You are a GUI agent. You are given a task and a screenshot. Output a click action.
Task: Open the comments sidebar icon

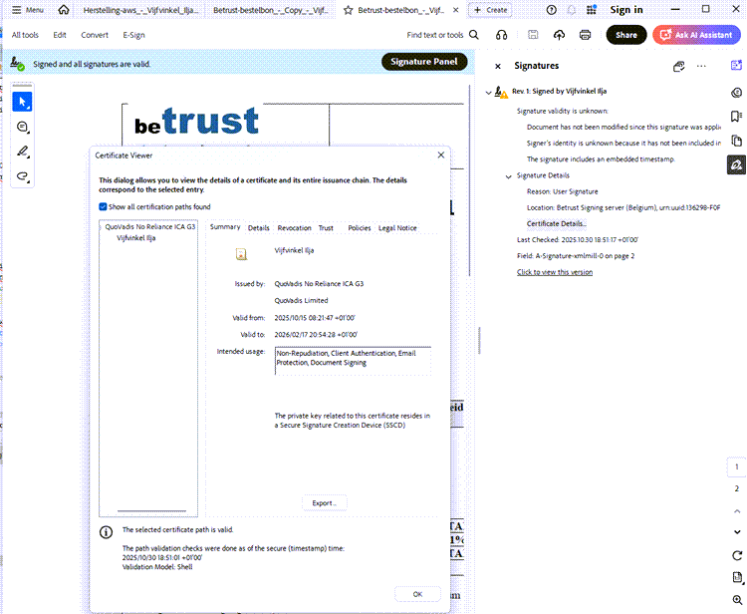tap(736, 93)
